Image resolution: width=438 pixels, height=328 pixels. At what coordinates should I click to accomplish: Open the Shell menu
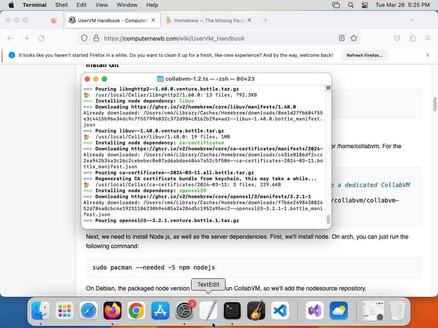point(62,5)
